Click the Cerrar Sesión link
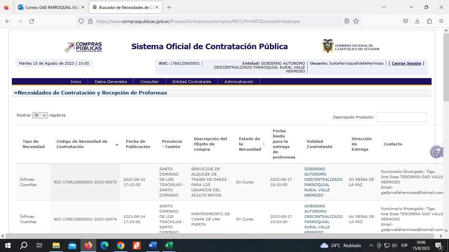Screen dimensions: 449x252 (406, 63)
